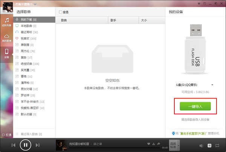The height and width of the screenshot is (152, 226).
Task: Share the current song
Action: [x=159, y=144]
